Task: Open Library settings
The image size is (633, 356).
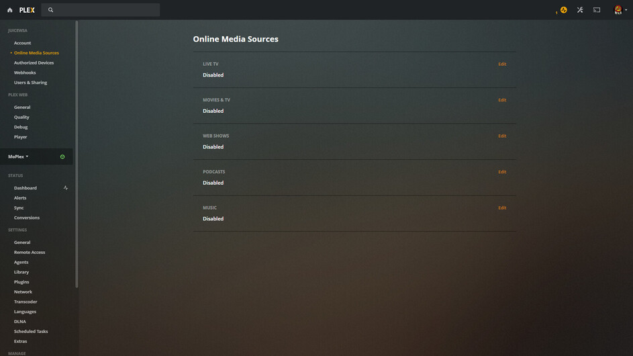Action: tap(21, 272)
